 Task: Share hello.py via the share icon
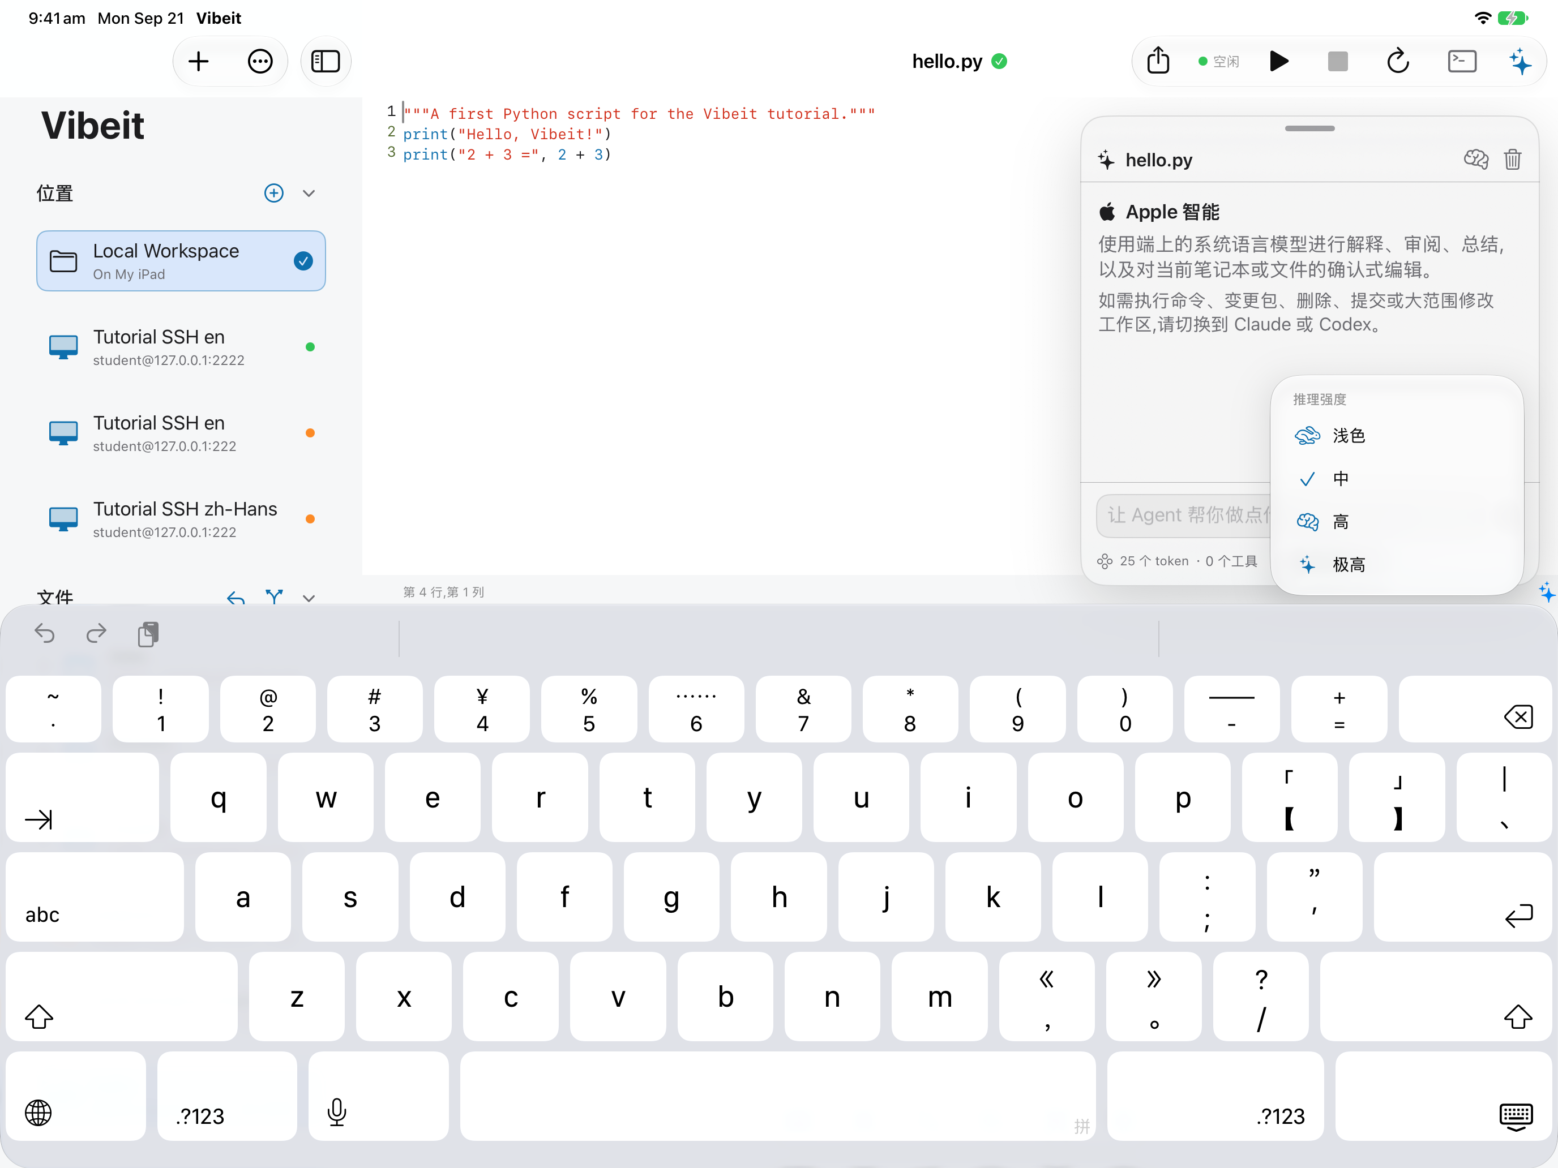point(1158,61)
